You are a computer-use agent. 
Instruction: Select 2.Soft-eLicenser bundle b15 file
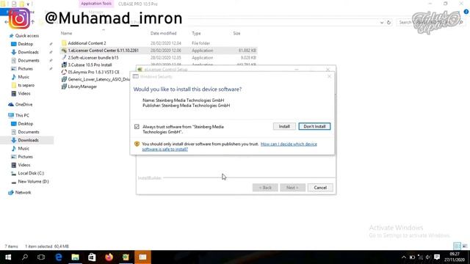pyautogui.click(x=93, y=57)
